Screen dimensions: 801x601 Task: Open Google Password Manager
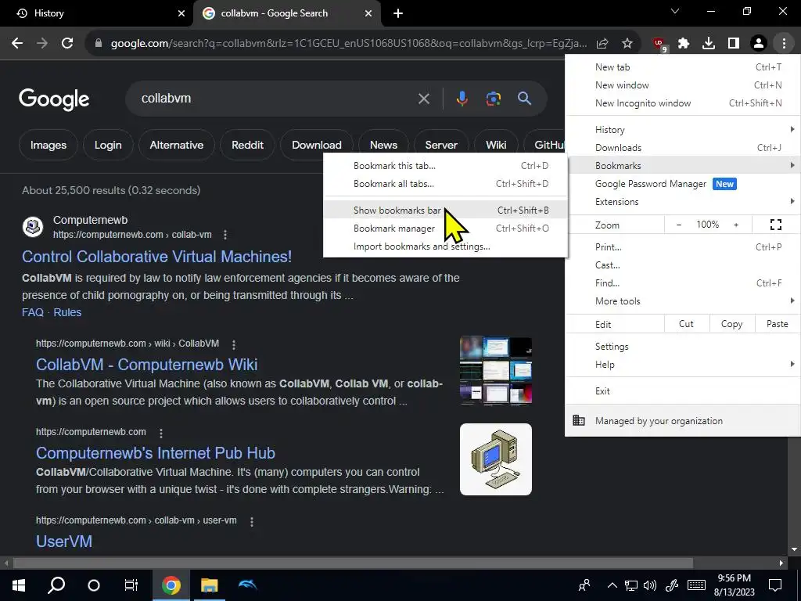click(682, 184)
